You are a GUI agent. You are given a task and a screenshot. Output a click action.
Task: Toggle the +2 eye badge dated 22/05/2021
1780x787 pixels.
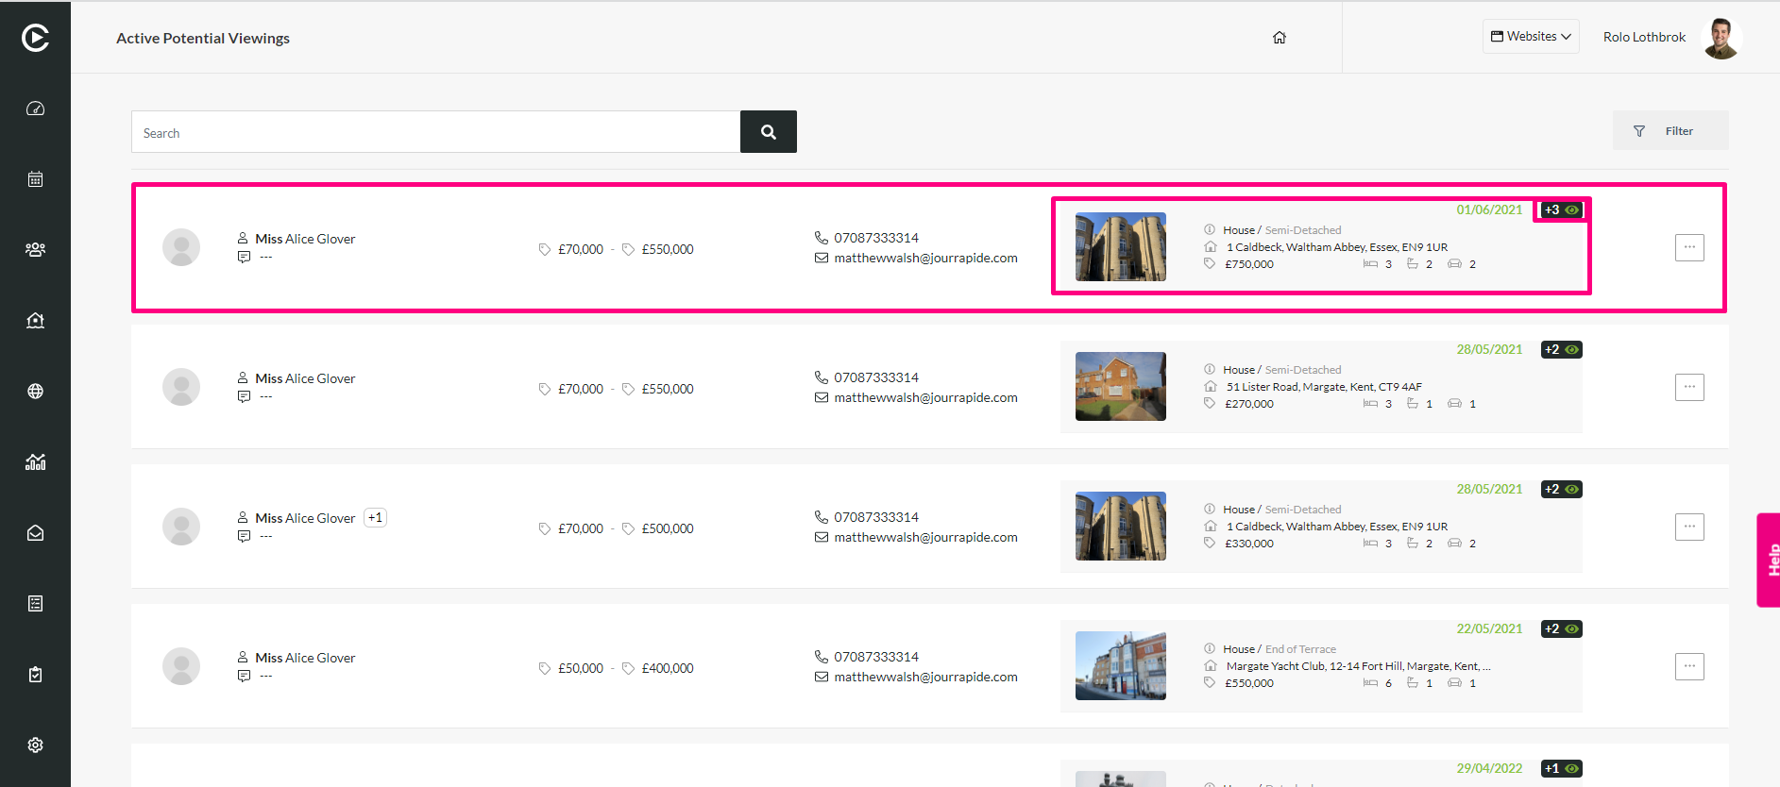pos(1562,628)
